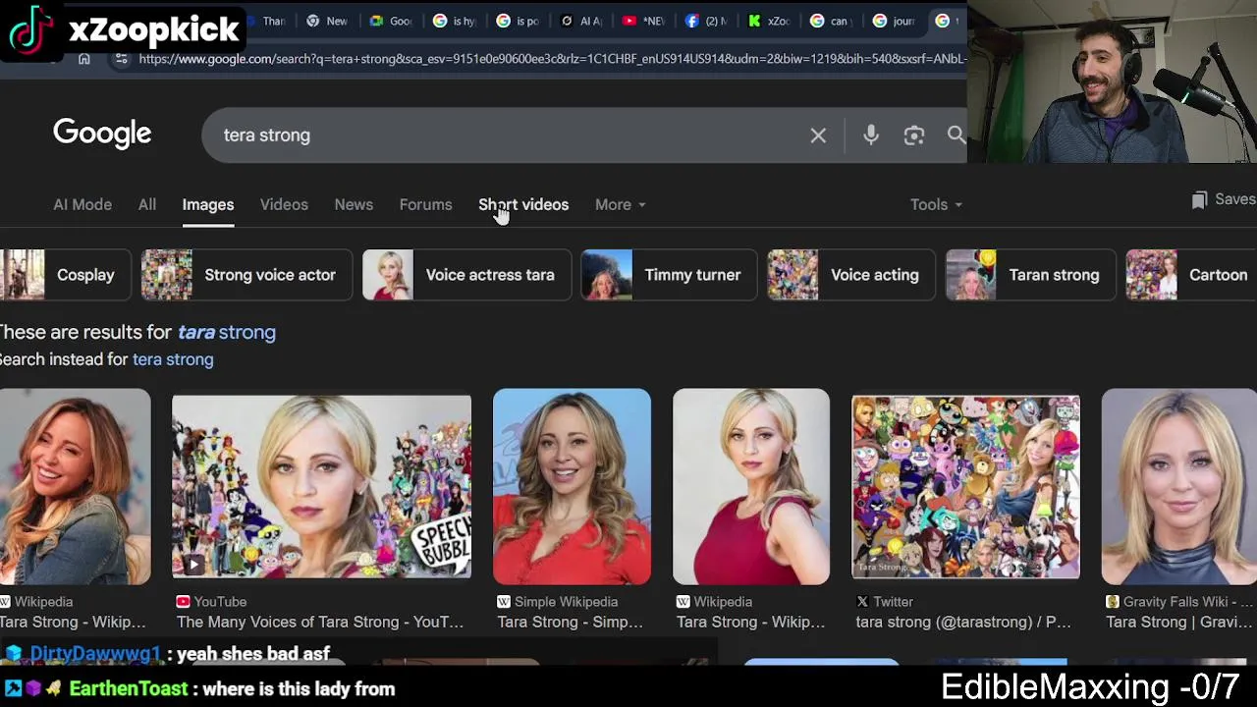Click the address bar URL
Screen dimensions: 1257x707
pos(552,59)
